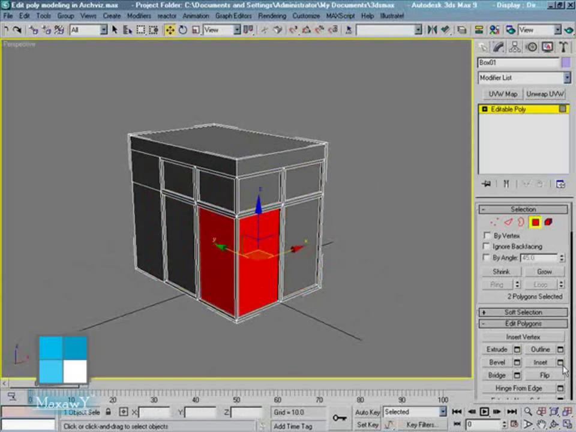
Task: Select Editable Poly in modifier stack
Action: point(523,109)
